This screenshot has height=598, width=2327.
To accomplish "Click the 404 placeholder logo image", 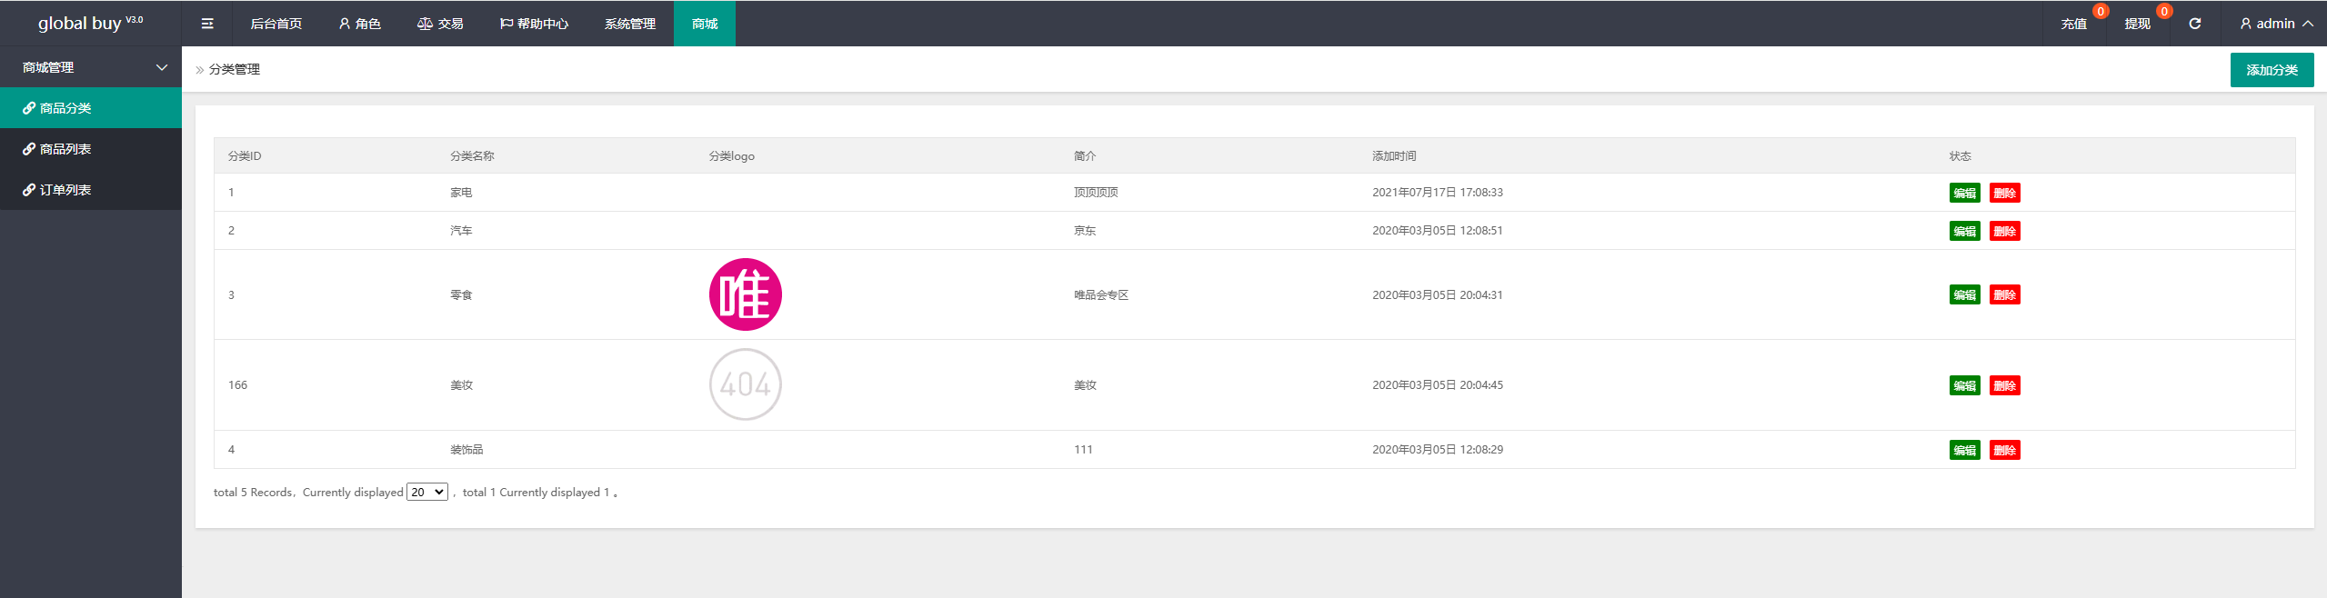I will (x=745, y=384).
